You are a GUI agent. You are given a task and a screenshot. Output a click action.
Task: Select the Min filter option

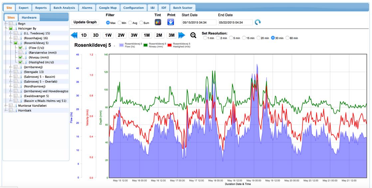(119, 23)
